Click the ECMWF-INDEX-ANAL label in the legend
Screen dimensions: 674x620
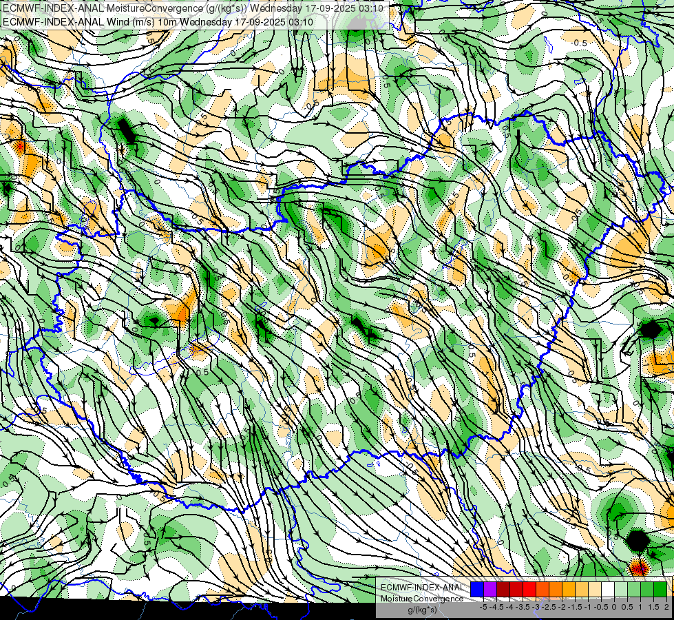[x=423, y=588]
